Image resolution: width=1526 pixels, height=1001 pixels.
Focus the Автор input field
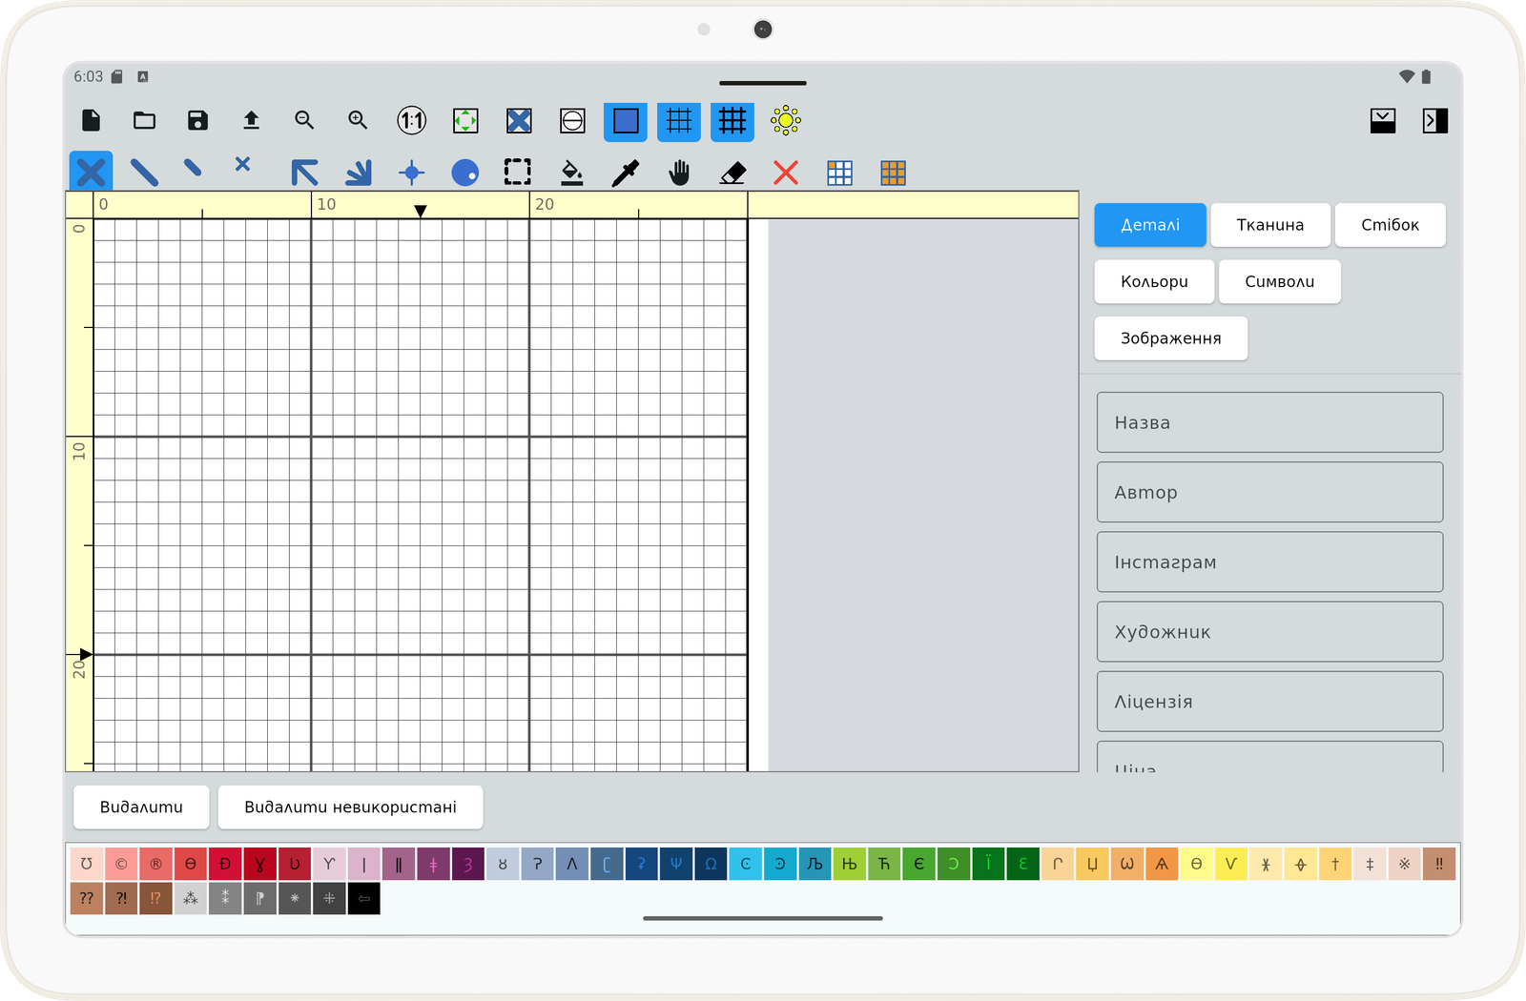(1270, 492)
